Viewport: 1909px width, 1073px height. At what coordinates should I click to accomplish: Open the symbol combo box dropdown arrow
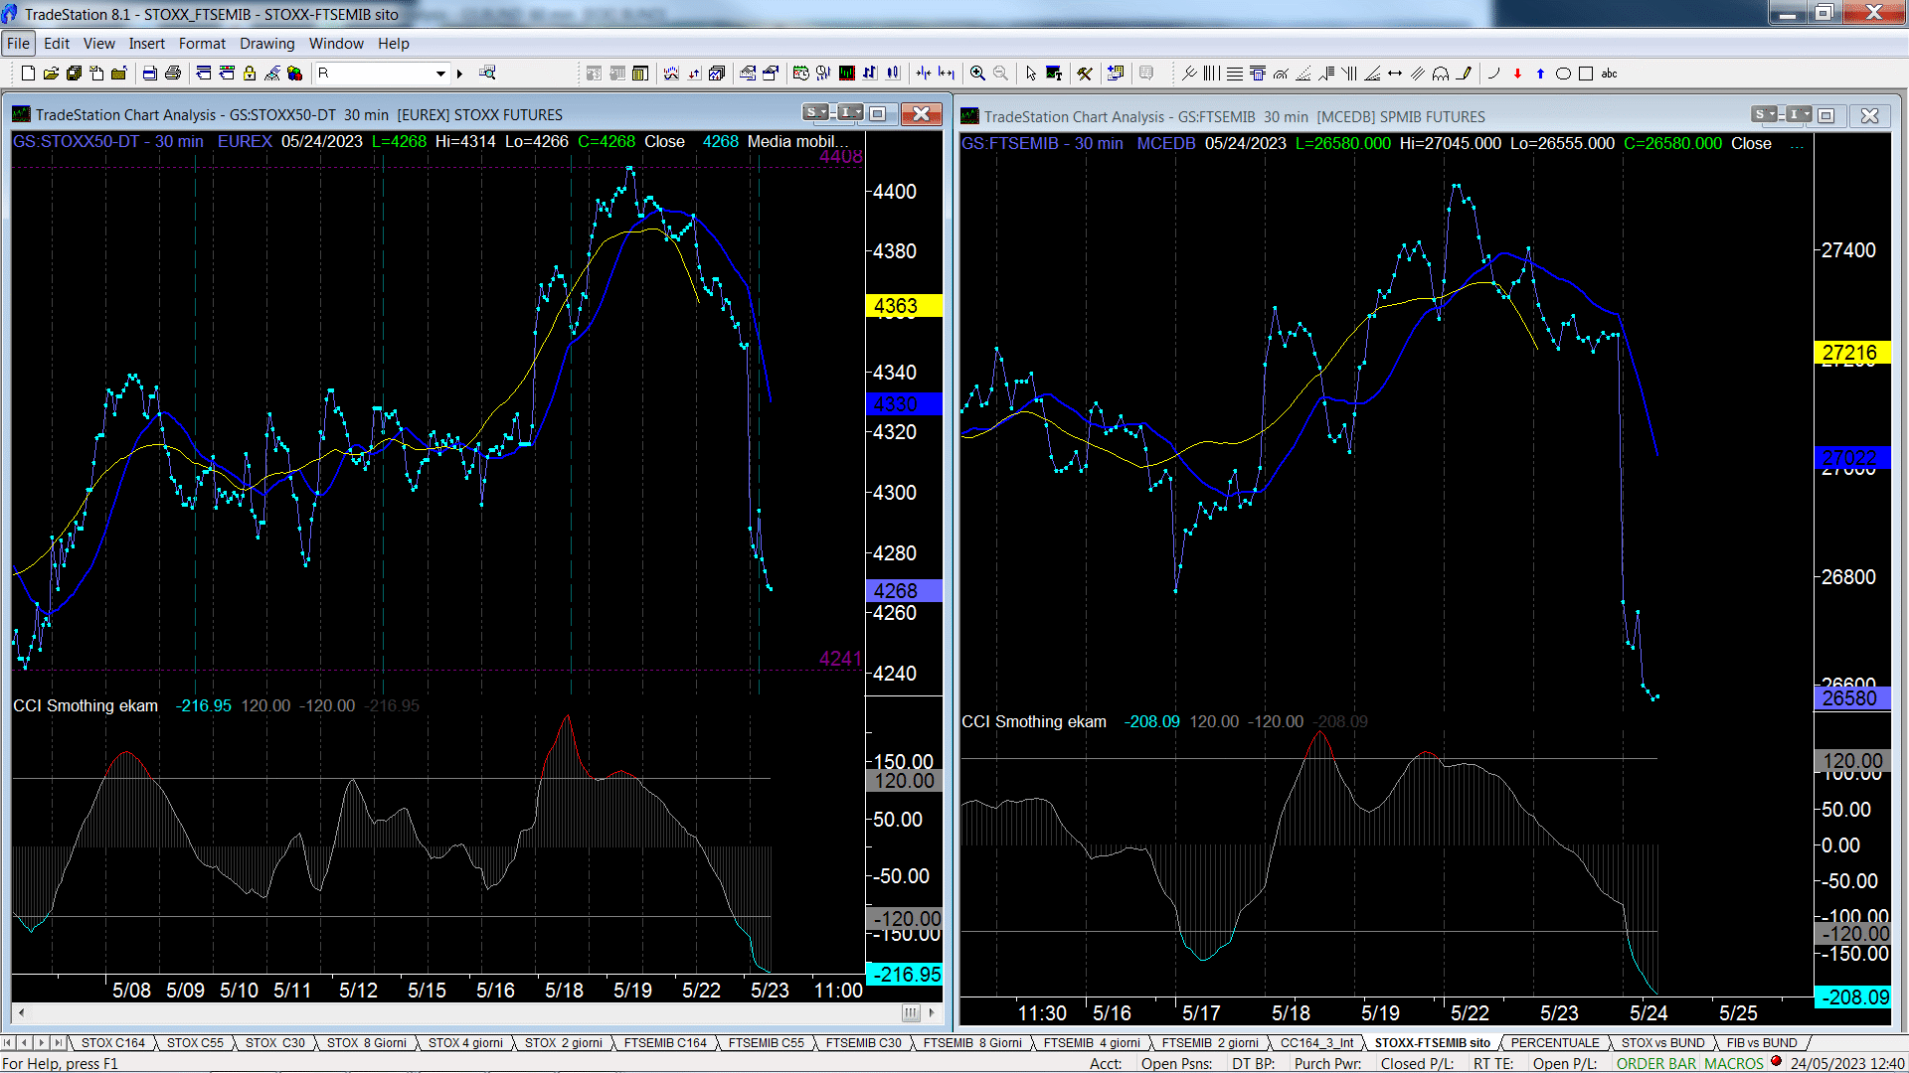tap(440, 73)
